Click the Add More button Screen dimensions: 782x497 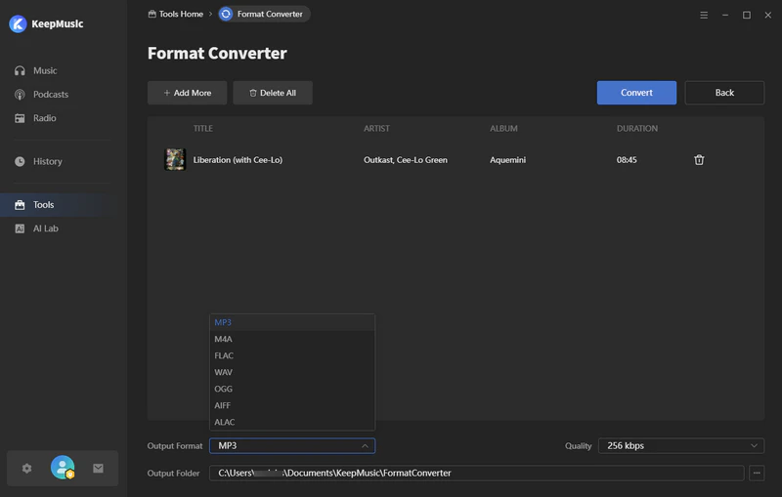click(x=187, y=93)
